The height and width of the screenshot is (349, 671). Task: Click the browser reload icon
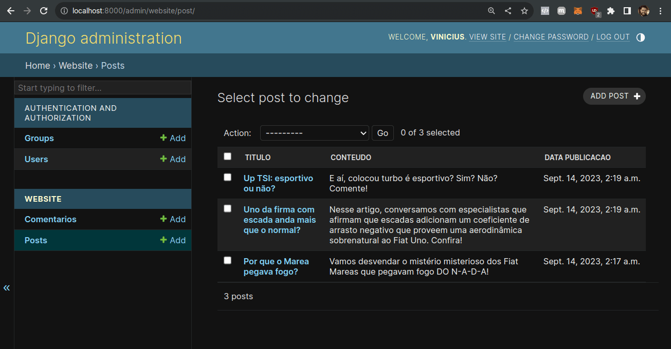(x=44, y=11)
